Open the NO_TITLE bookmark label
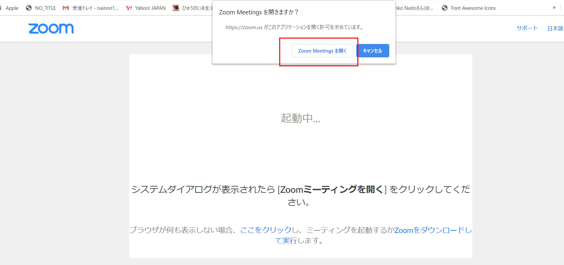The width and height of the screenshot is (564, 265). coord(45,8)
